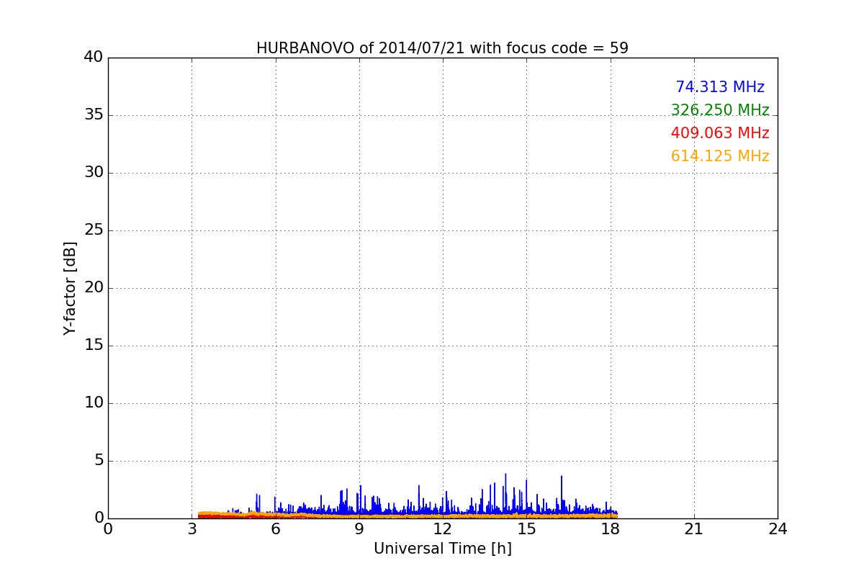Click the orange 614.125 MHz legend label
This screenshot has height=576, width=864.
(720, 156)
